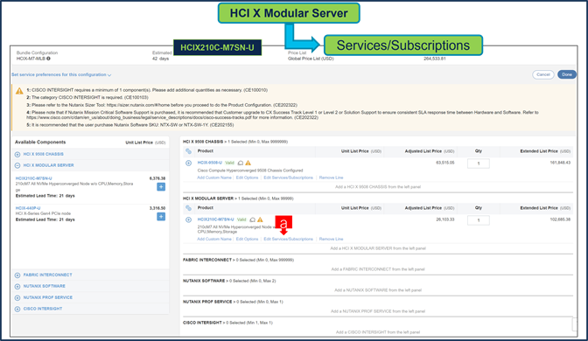The image size is (588, 341).
Task: Click Edit Options under HCIX210C-M7SN-U
Action: [247, 239]
